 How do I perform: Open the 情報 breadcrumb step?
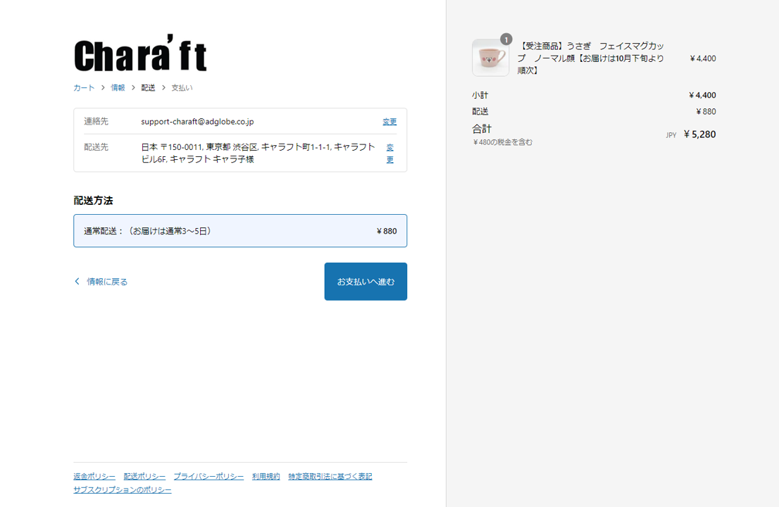point(118,88)
